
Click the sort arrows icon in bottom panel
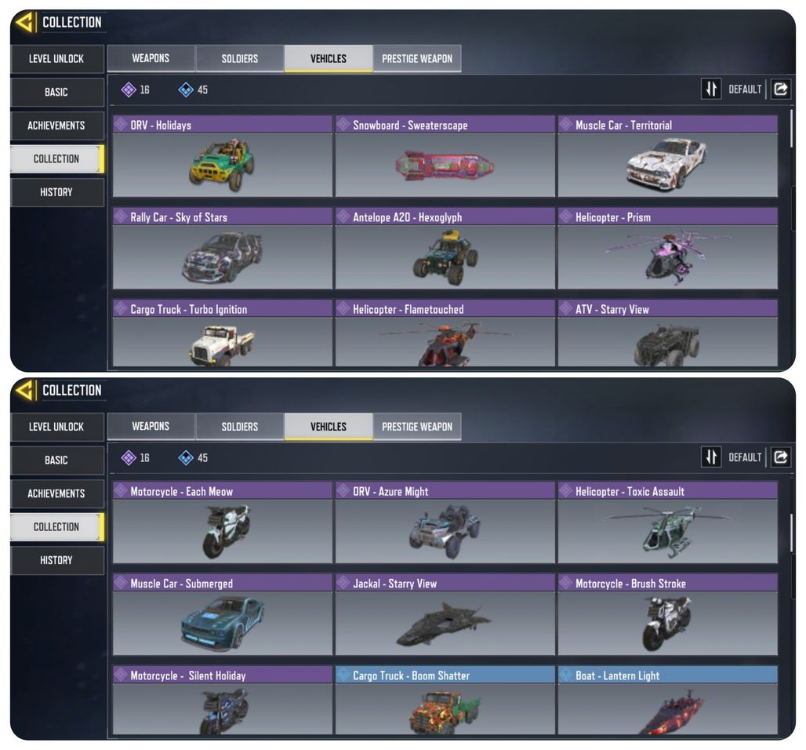tap(711, 457)
